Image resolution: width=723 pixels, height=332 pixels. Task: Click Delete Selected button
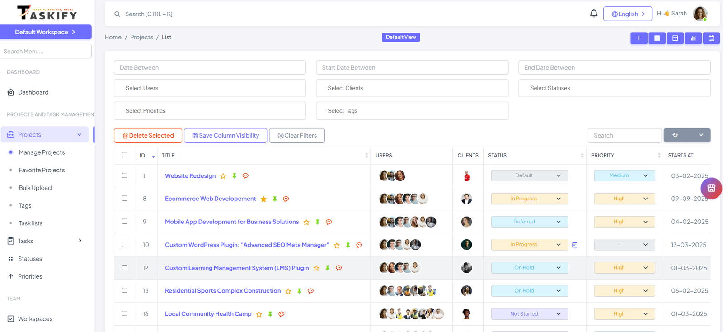point(148,135)
